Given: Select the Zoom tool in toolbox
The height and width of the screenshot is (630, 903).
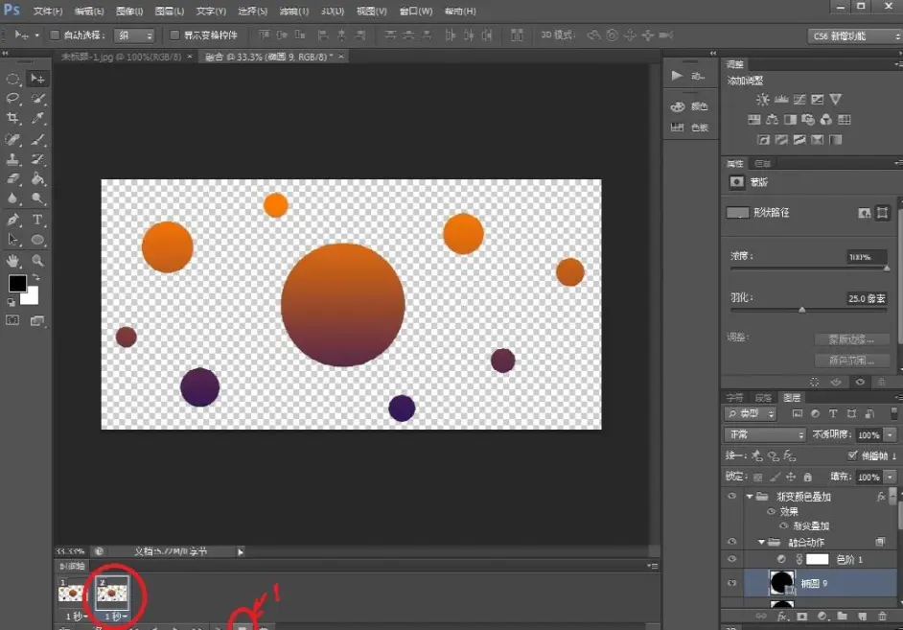Looking at the screenshot, I should click(38, 260).
